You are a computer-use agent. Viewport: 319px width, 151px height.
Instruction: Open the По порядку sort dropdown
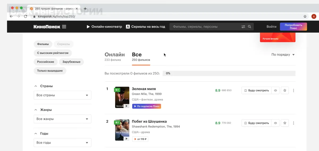coord(283,54)
